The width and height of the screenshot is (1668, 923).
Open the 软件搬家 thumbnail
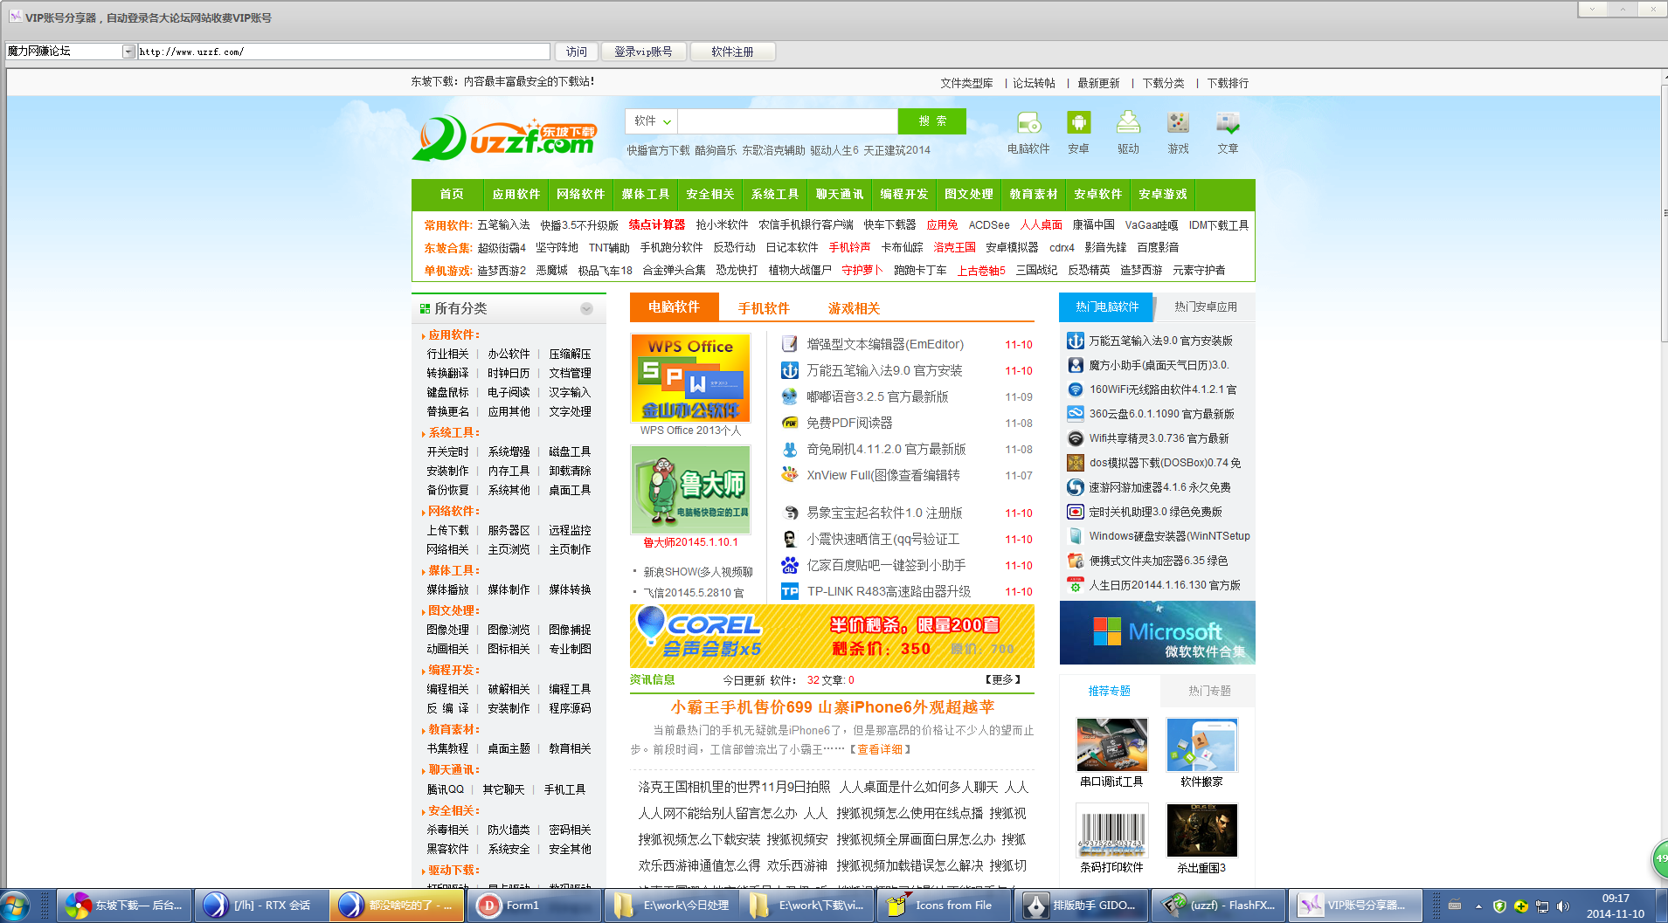[x=1201, y=744]
